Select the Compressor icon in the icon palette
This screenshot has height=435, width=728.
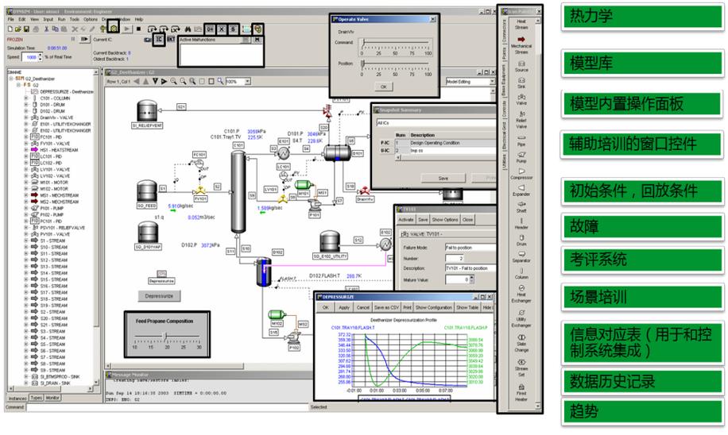[x=521, y=172]
